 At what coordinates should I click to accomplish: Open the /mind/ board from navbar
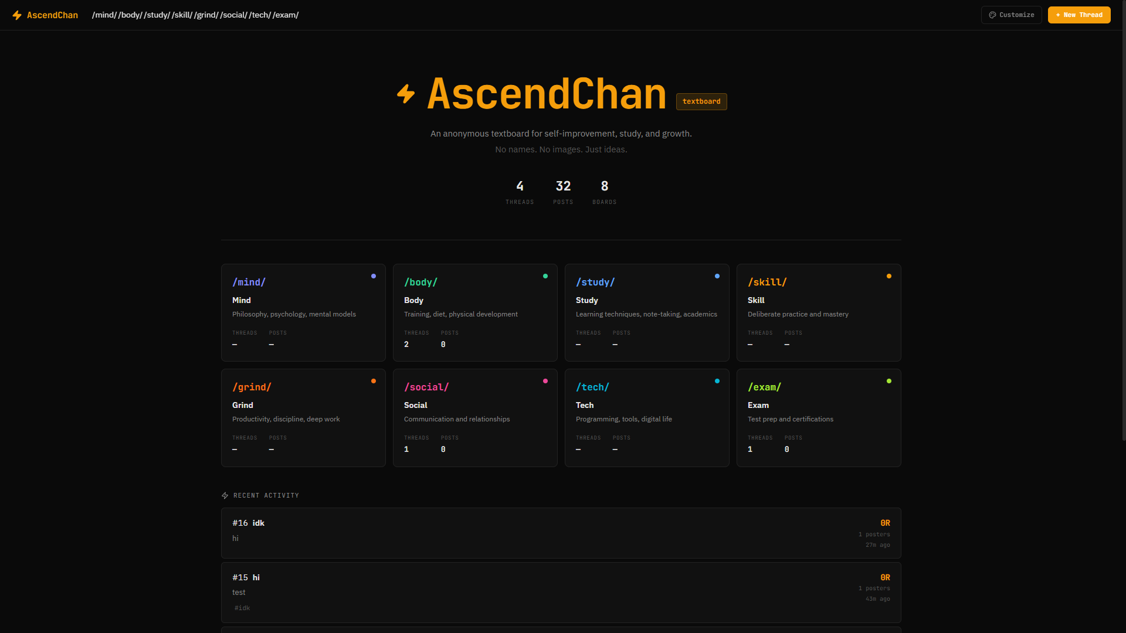[x=104, y=15]
